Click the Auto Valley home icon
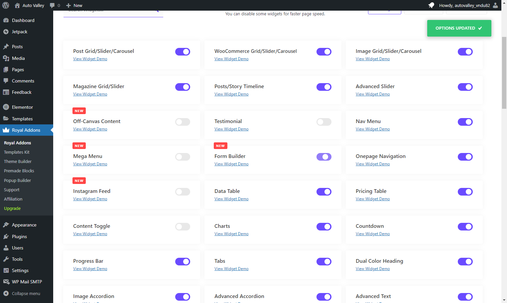The width and height of the screenshot is (507, 303). tap(17, 5)
